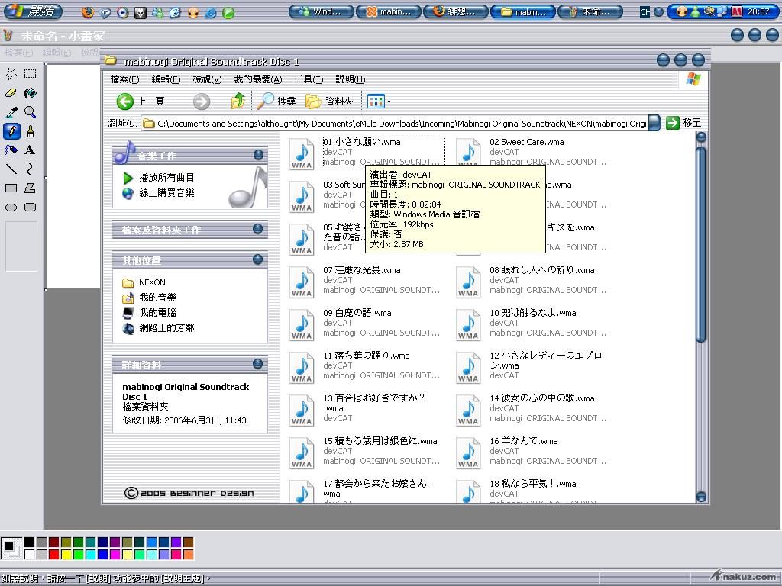Click the file list scroll-down button
Screen dimensions: 782x586
[701, 496]
